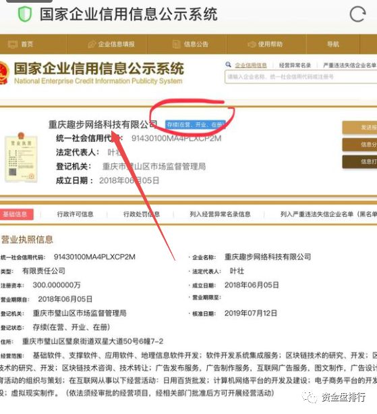Image resolution: width=377 pixels, height=414 pixels.
Task: Tap the green shield security icon
Action: tap(25, 14)
